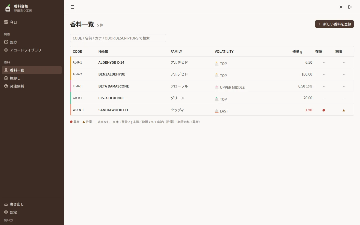The height and width of the screenshot is (225, 360).
Task: Switch theme with the sun icon
Action: (x=341, y=7)
